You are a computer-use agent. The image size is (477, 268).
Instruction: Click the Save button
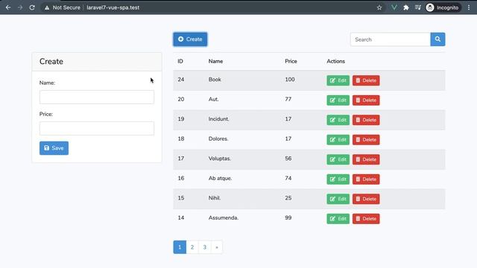pyautogui.click(x=54, y=148)
